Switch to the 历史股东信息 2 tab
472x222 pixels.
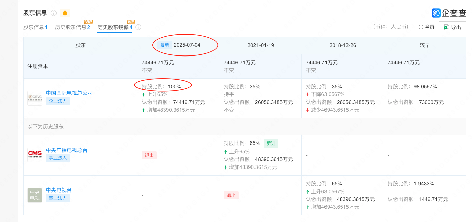coord(72,27)
